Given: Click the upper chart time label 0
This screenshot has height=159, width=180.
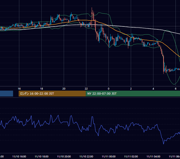Looking at the screenshot, I should coord(109,89).
